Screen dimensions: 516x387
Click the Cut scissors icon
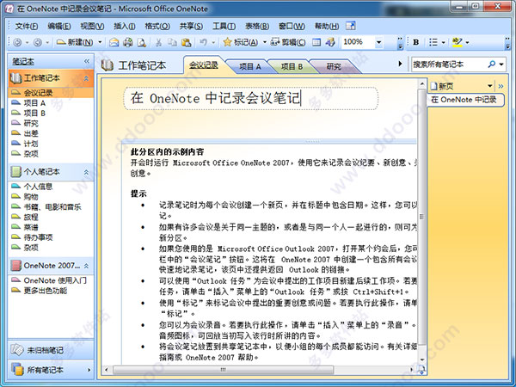tap(158, 42)
